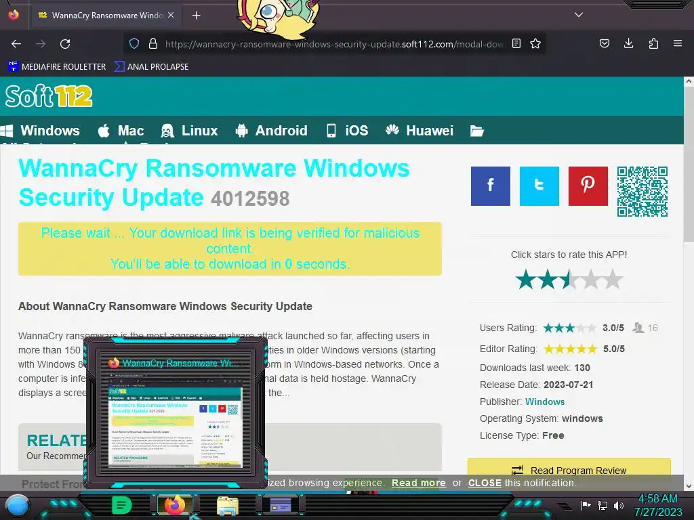Close the WannaCry Ransomware tab
Screen dimensions: 694x520
tap(171, 16)
